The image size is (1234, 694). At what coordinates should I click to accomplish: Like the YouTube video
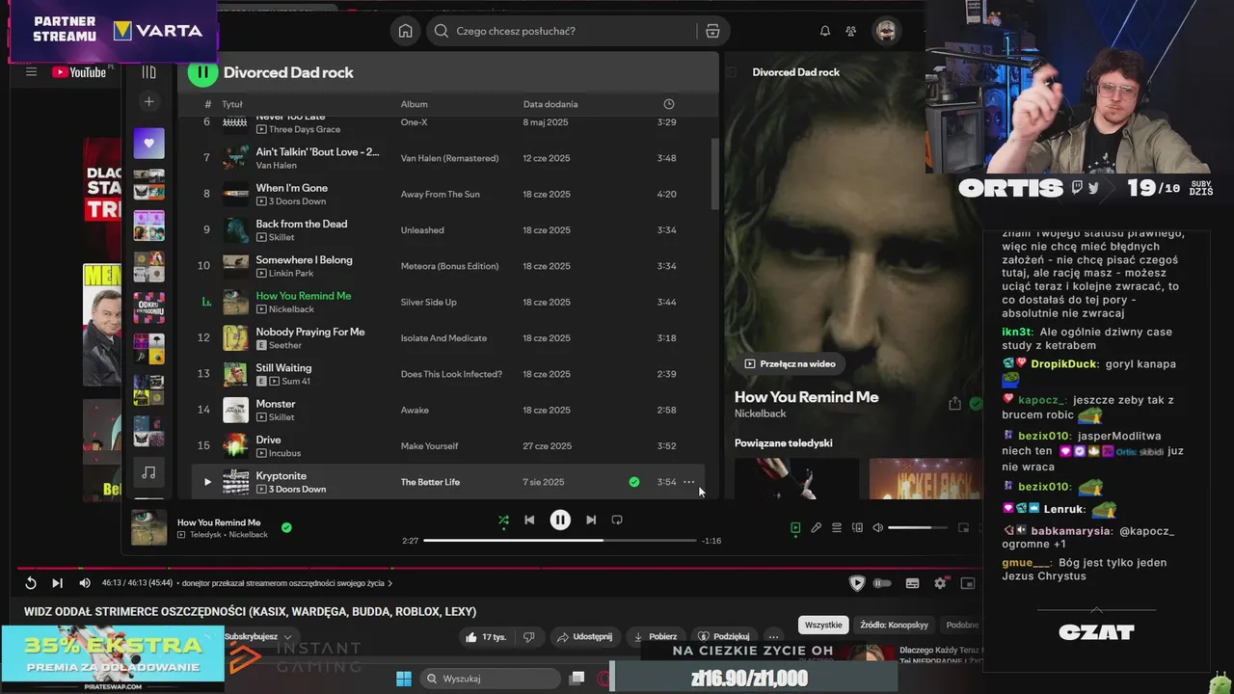(487, 636)
